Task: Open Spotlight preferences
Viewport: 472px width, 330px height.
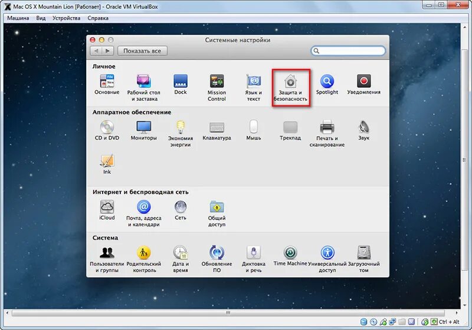Action: click(x=327, y=84)
